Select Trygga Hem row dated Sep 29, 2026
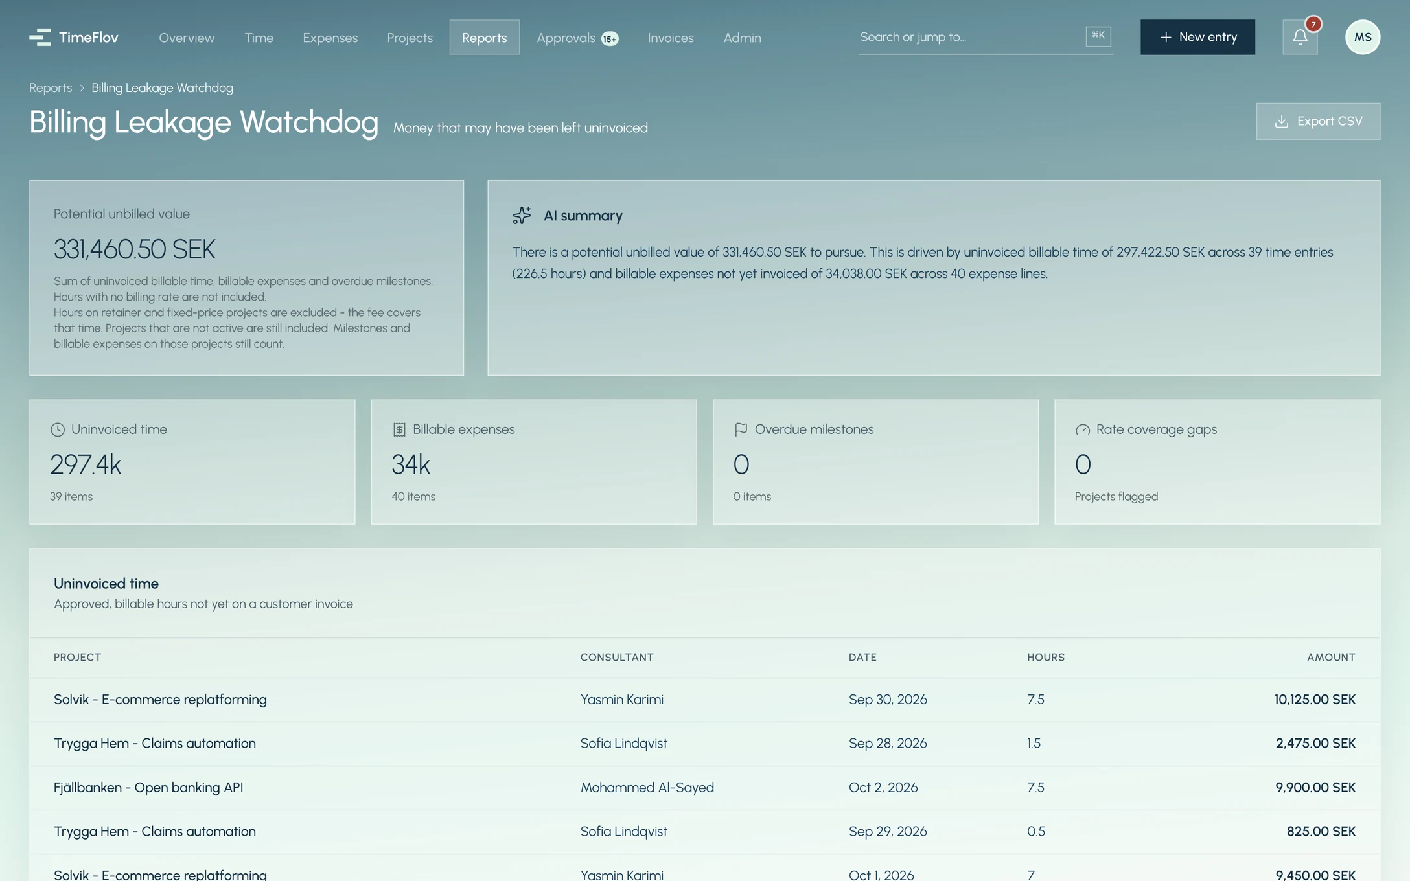The height and width of the screenshot is (881, 1410). (x=705, y=832)
